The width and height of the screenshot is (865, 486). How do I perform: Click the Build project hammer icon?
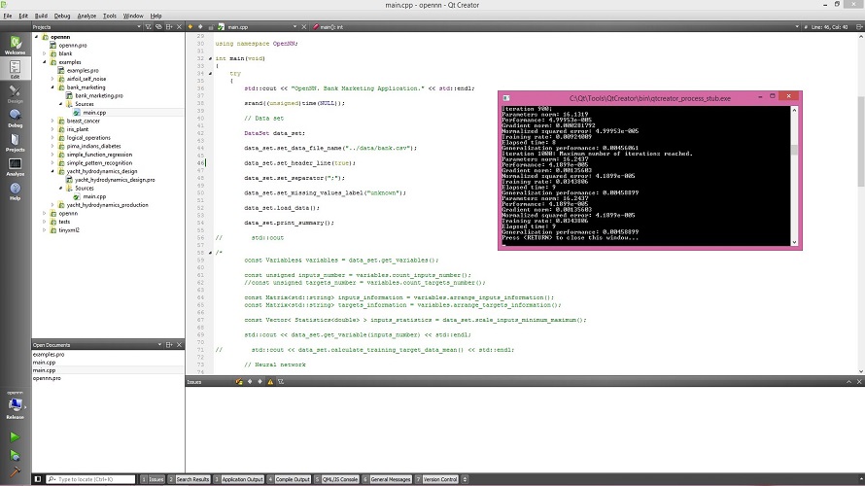15,473
